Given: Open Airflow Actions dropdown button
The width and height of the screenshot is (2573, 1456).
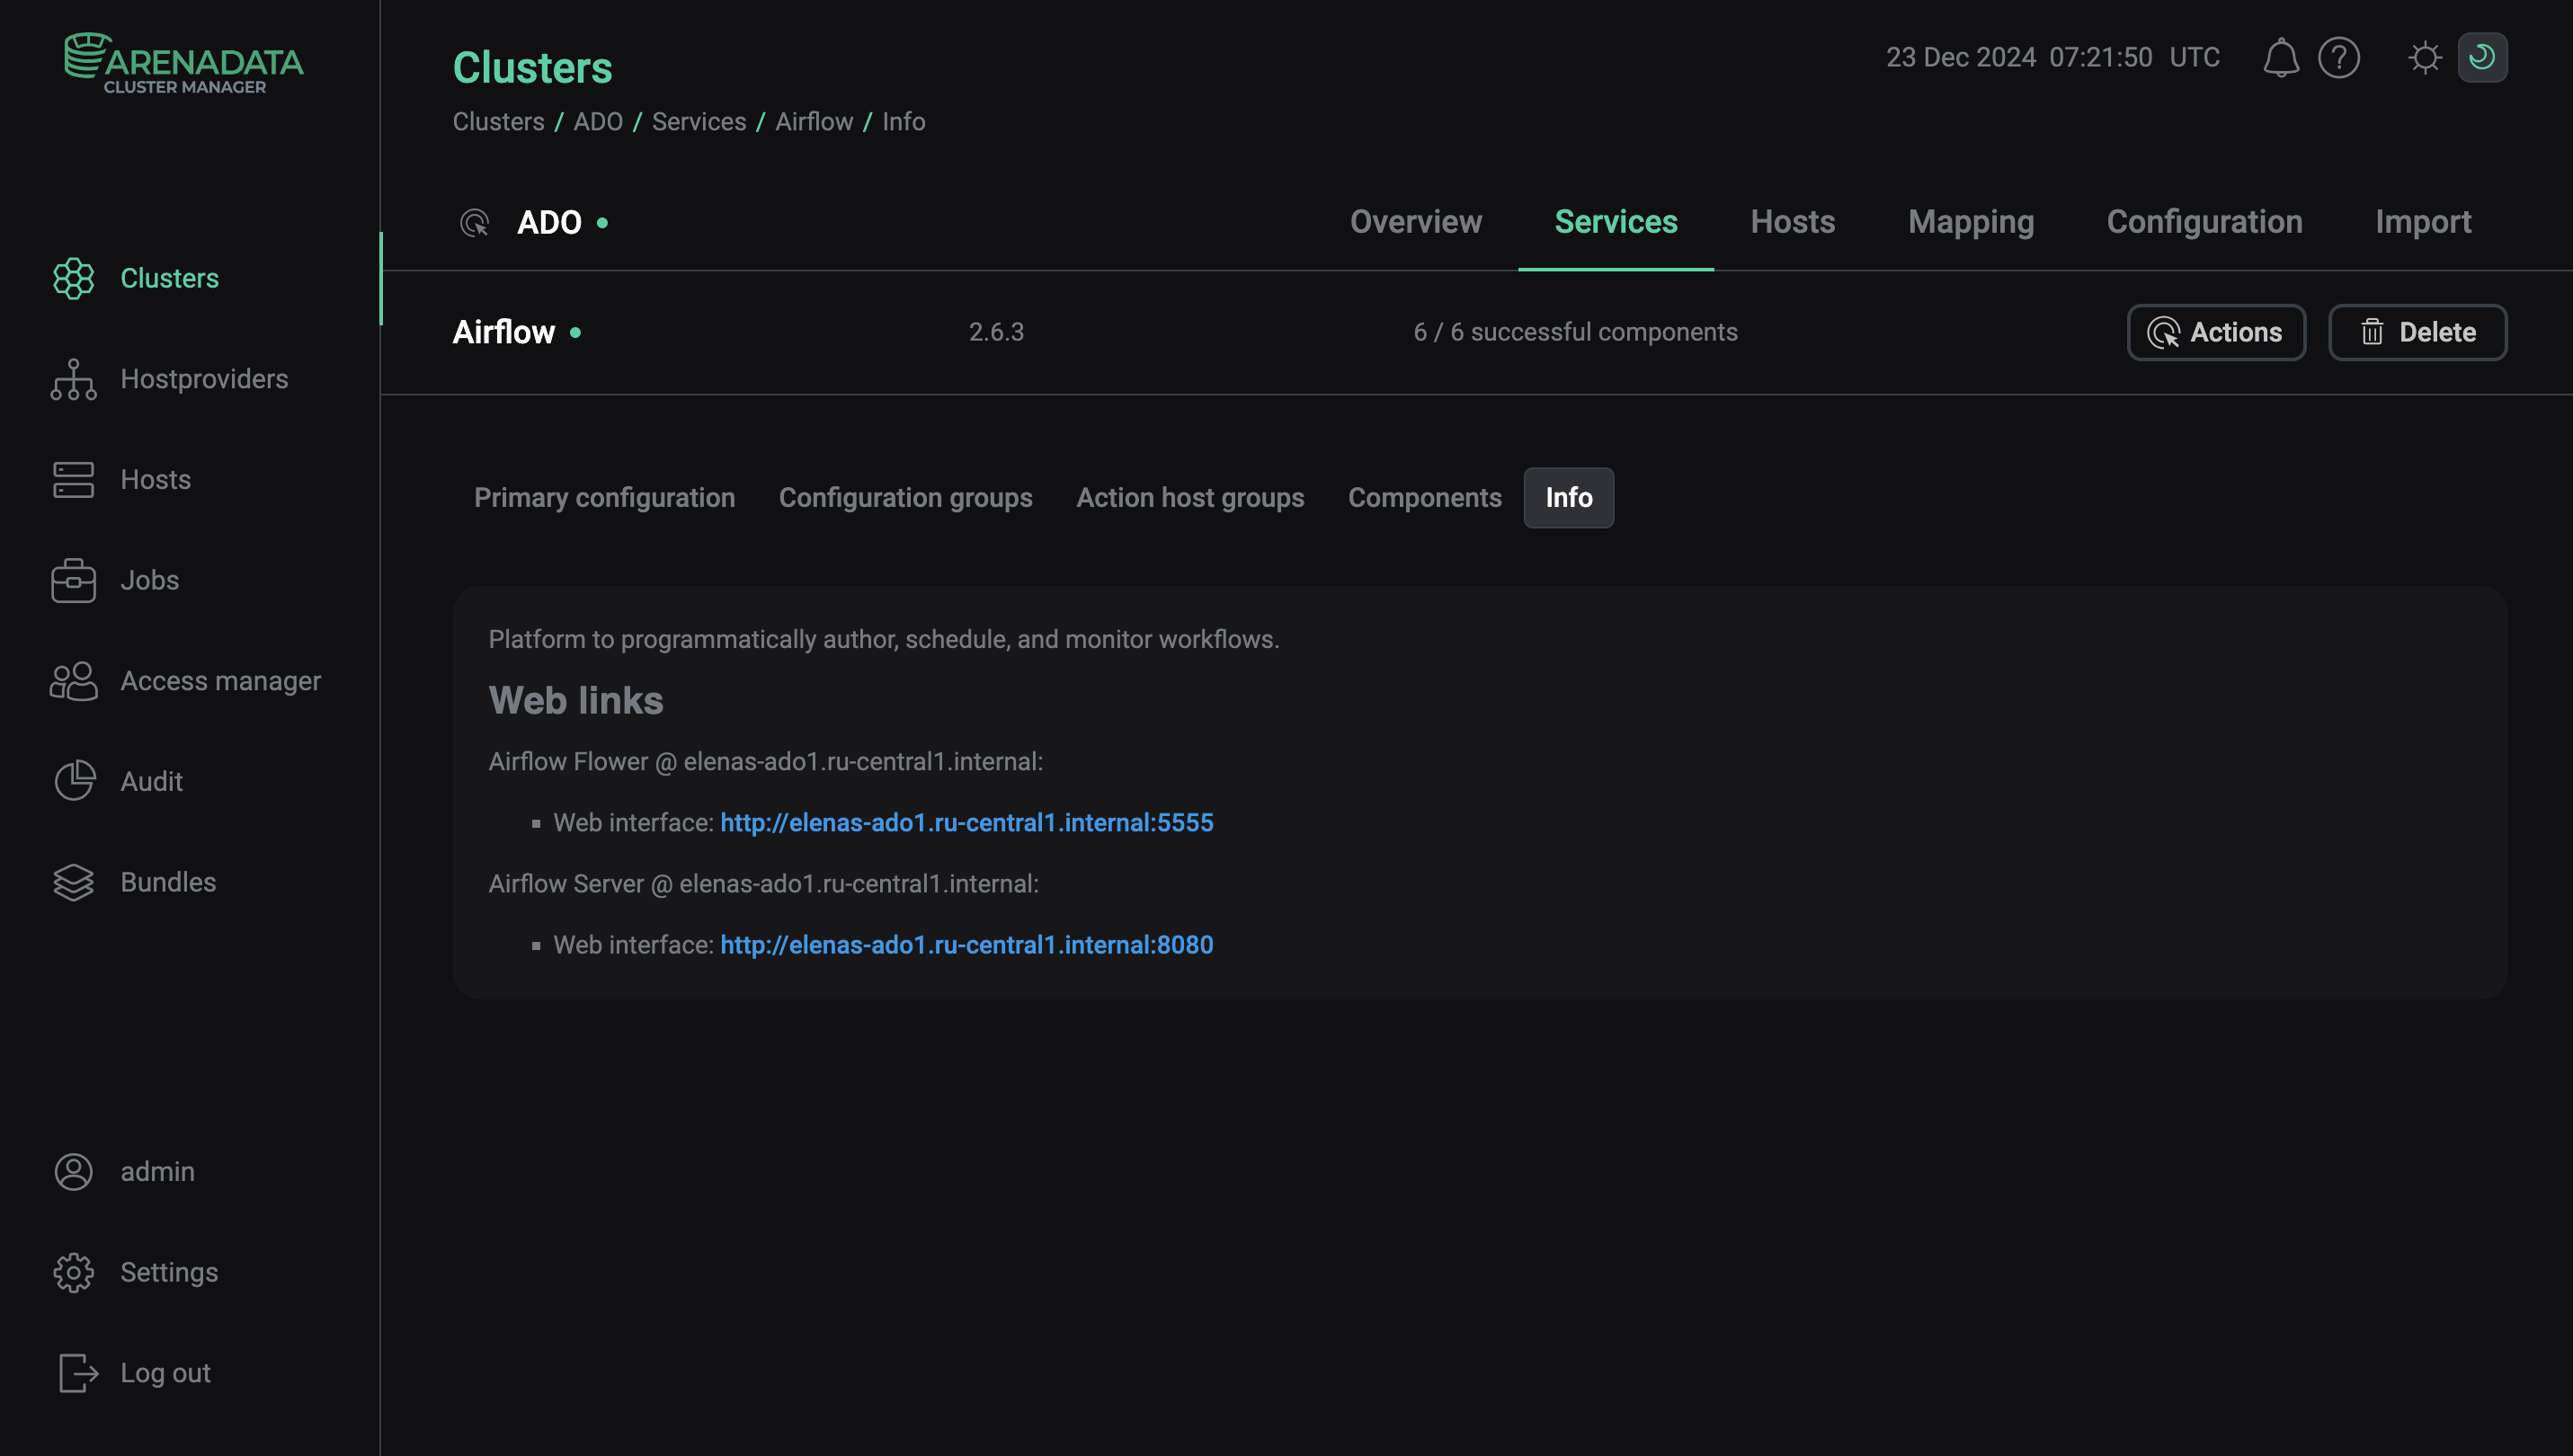Looking at the screenshot, I should (x=2215, y=332).
